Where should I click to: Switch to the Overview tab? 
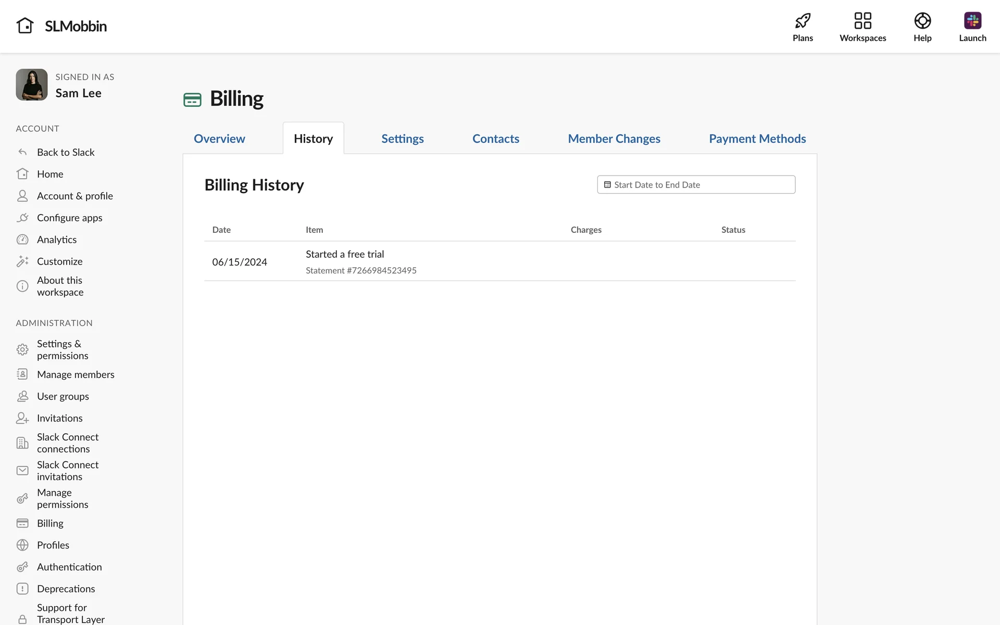pyautogui.click(x=219, y=139)
